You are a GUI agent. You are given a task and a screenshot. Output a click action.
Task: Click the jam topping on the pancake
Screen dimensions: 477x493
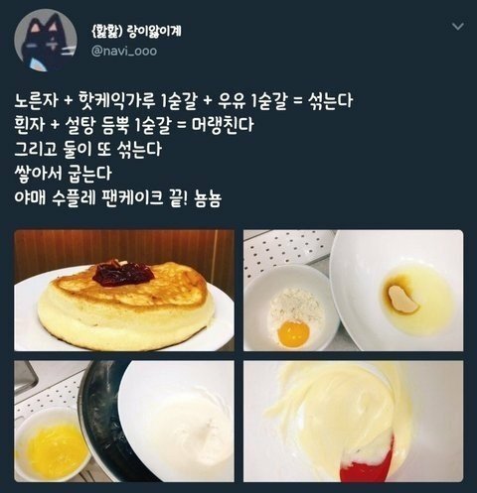tap(122, 273)
